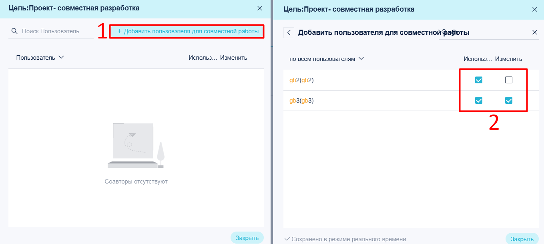Image resolution: width=544 pixels, height=244 pixels.
Task: Select the gb2(gb2) user row
Action: pos(411,80)
